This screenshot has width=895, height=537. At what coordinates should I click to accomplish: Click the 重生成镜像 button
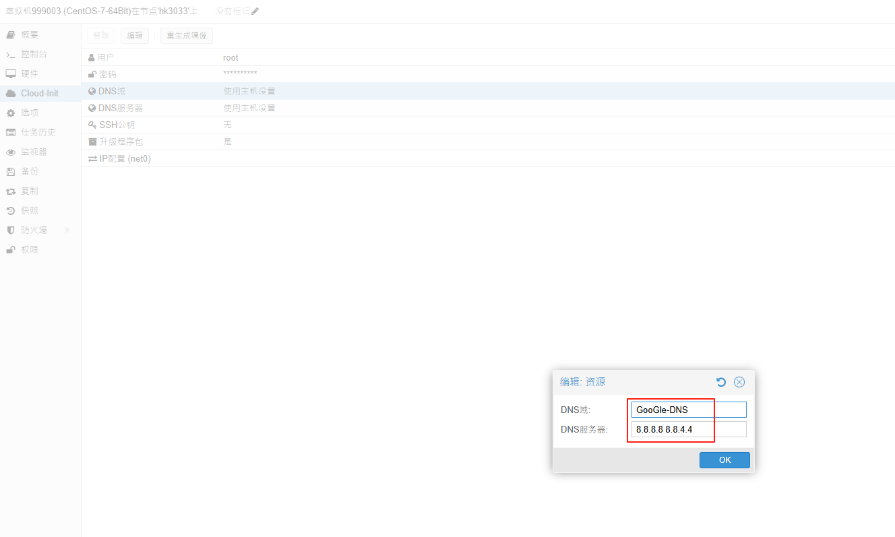(186, 36)
